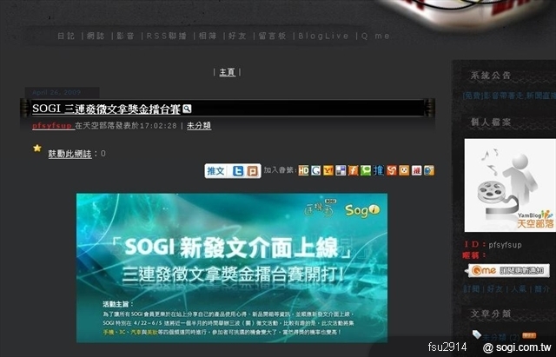Screen dimensions: 556x357
Task: Add bookmark with the last blue-and-yellow icon
Action: (429, 170)
